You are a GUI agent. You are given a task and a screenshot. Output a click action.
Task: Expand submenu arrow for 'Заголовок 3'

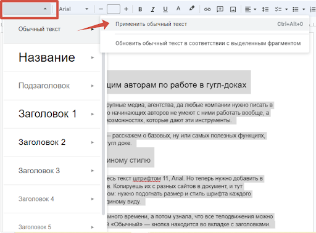point(93,171)
